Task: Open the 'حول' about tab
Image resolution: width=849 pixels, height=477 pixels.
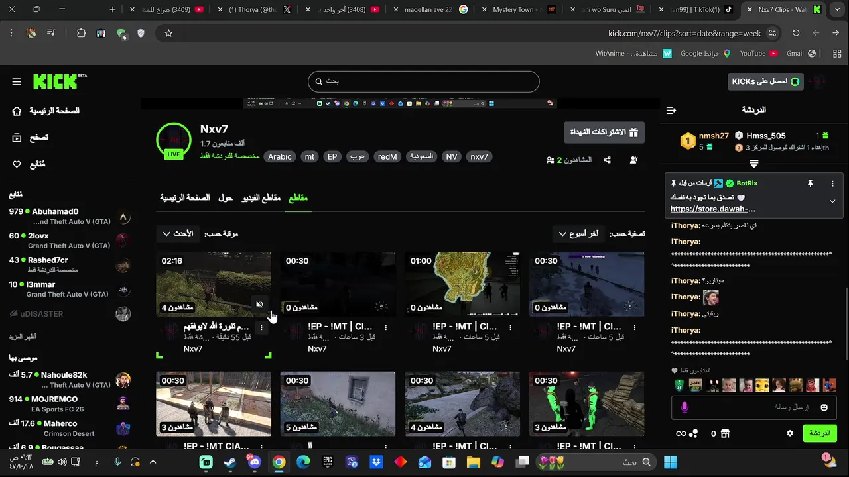Action: click(226, 198)
